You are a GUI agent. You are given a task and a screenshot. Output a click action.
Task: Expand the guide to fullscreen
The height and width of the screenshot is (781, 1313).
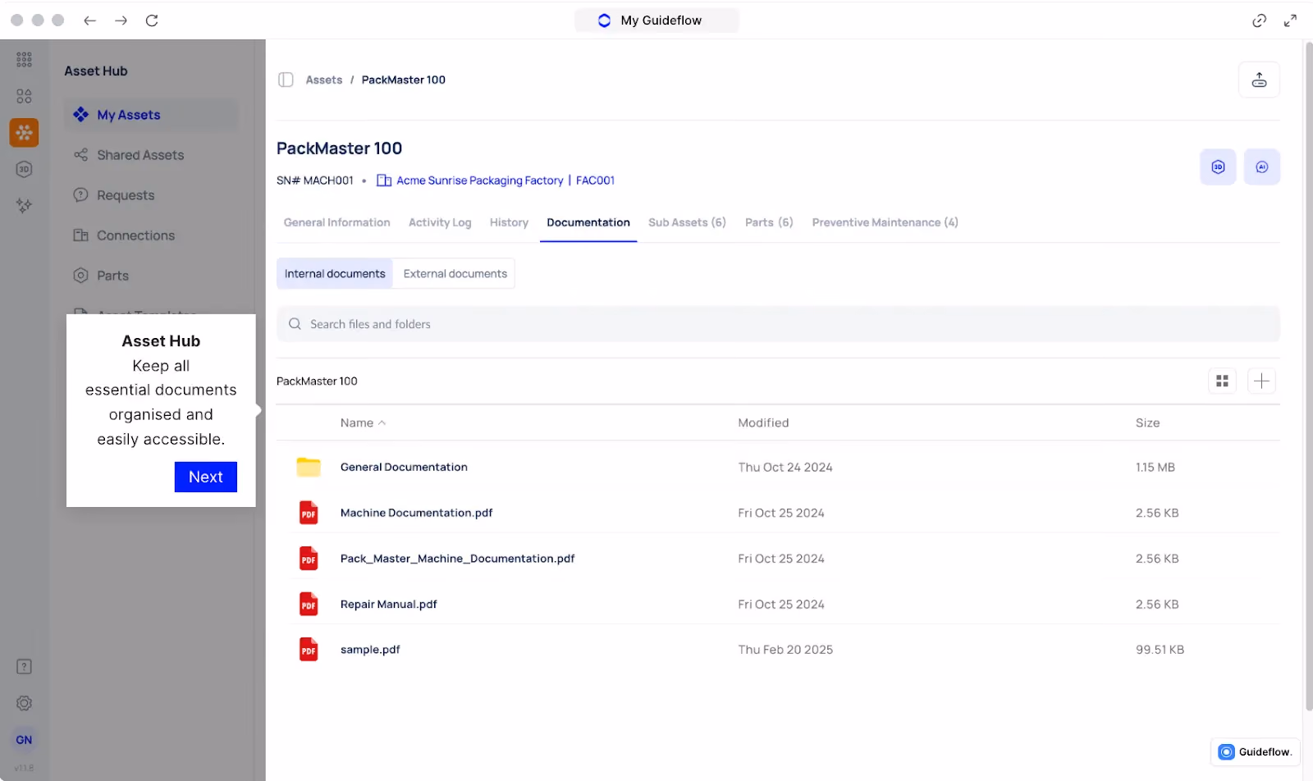pos(1290,21)
